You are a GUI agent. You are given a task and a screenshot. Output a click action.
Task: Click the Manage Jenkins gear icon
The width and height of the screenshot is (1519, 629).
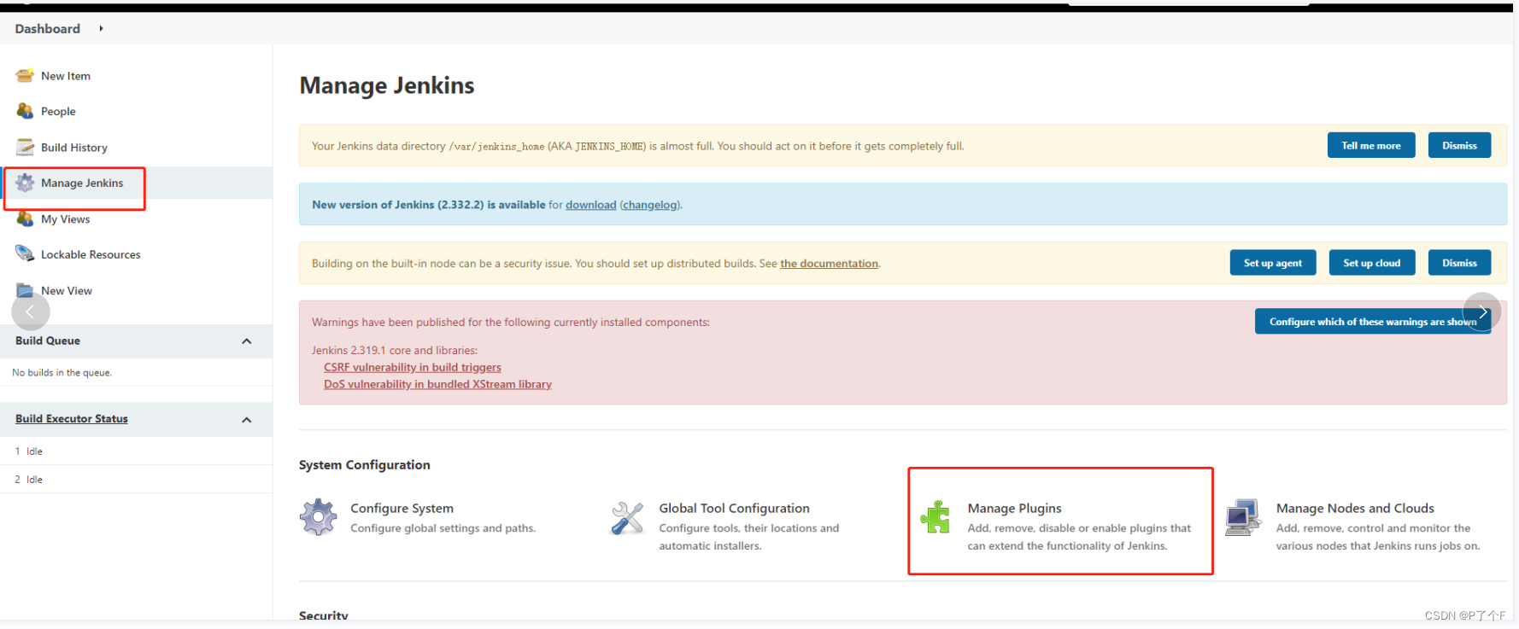(x=25, y=183)
